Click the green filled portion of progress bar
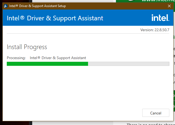175x125 pixels. pyautogui.click(x=47, y=64)
